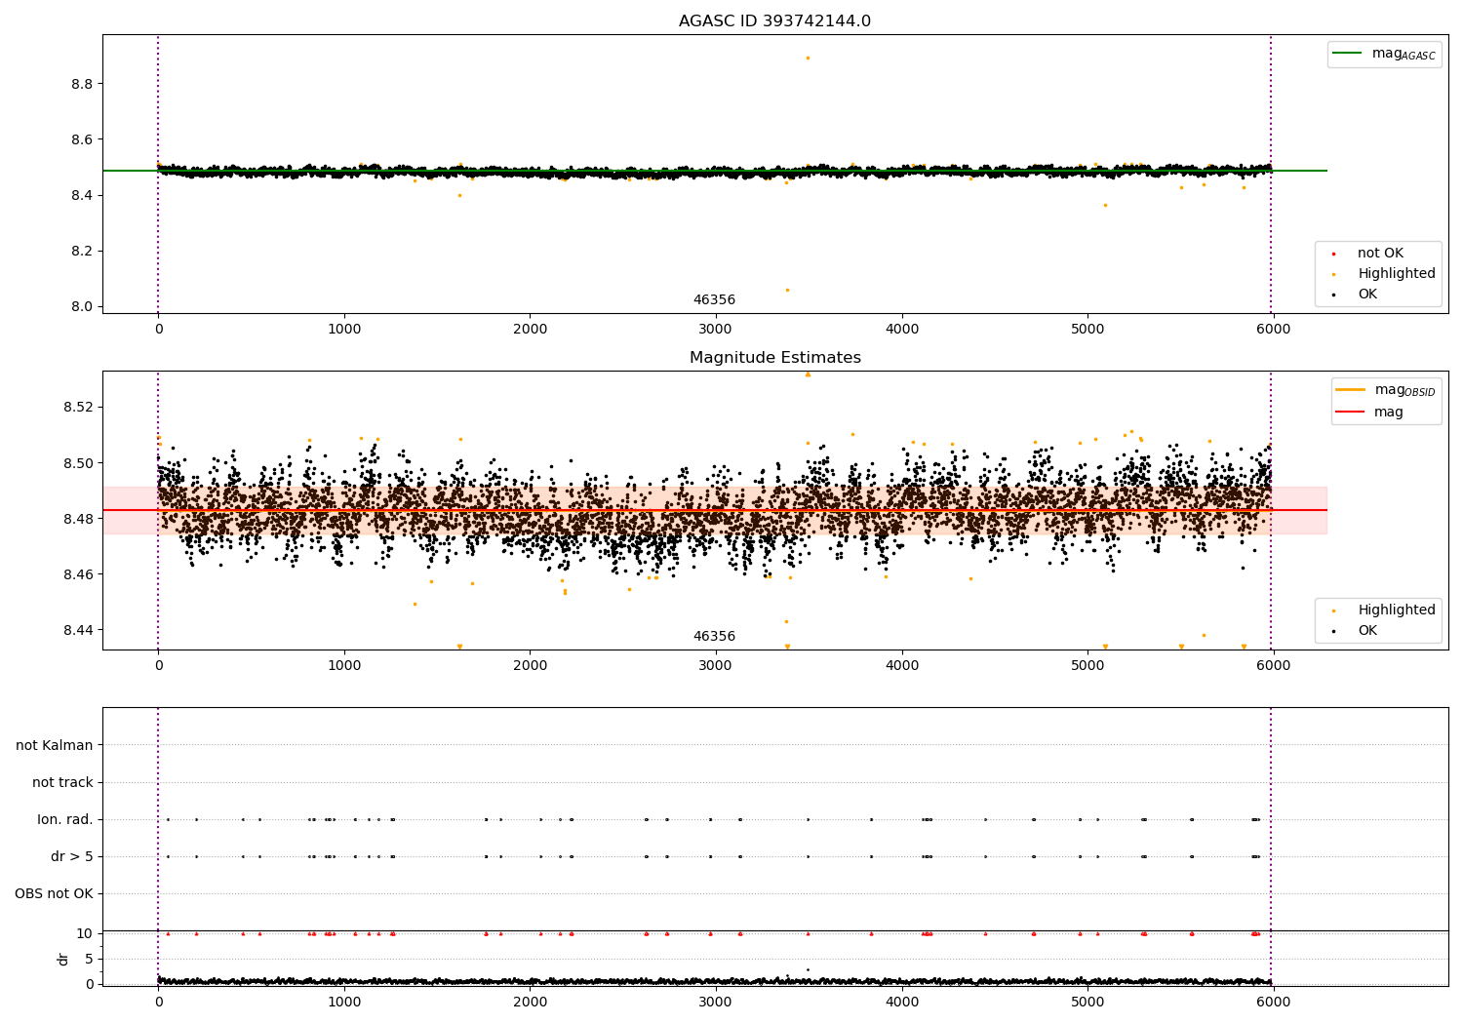Click the 'Highlighted' legend entry in middle plot
The height and width of the screenshot is (1024, 1463).
coord(1384,610)
